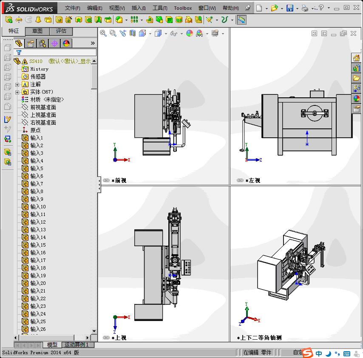Image resolution: width=363 pixels, height=358 pixels.
Task: Click the Save floppy disk icon
Action: pyautogui.click(x=289, y=9)
